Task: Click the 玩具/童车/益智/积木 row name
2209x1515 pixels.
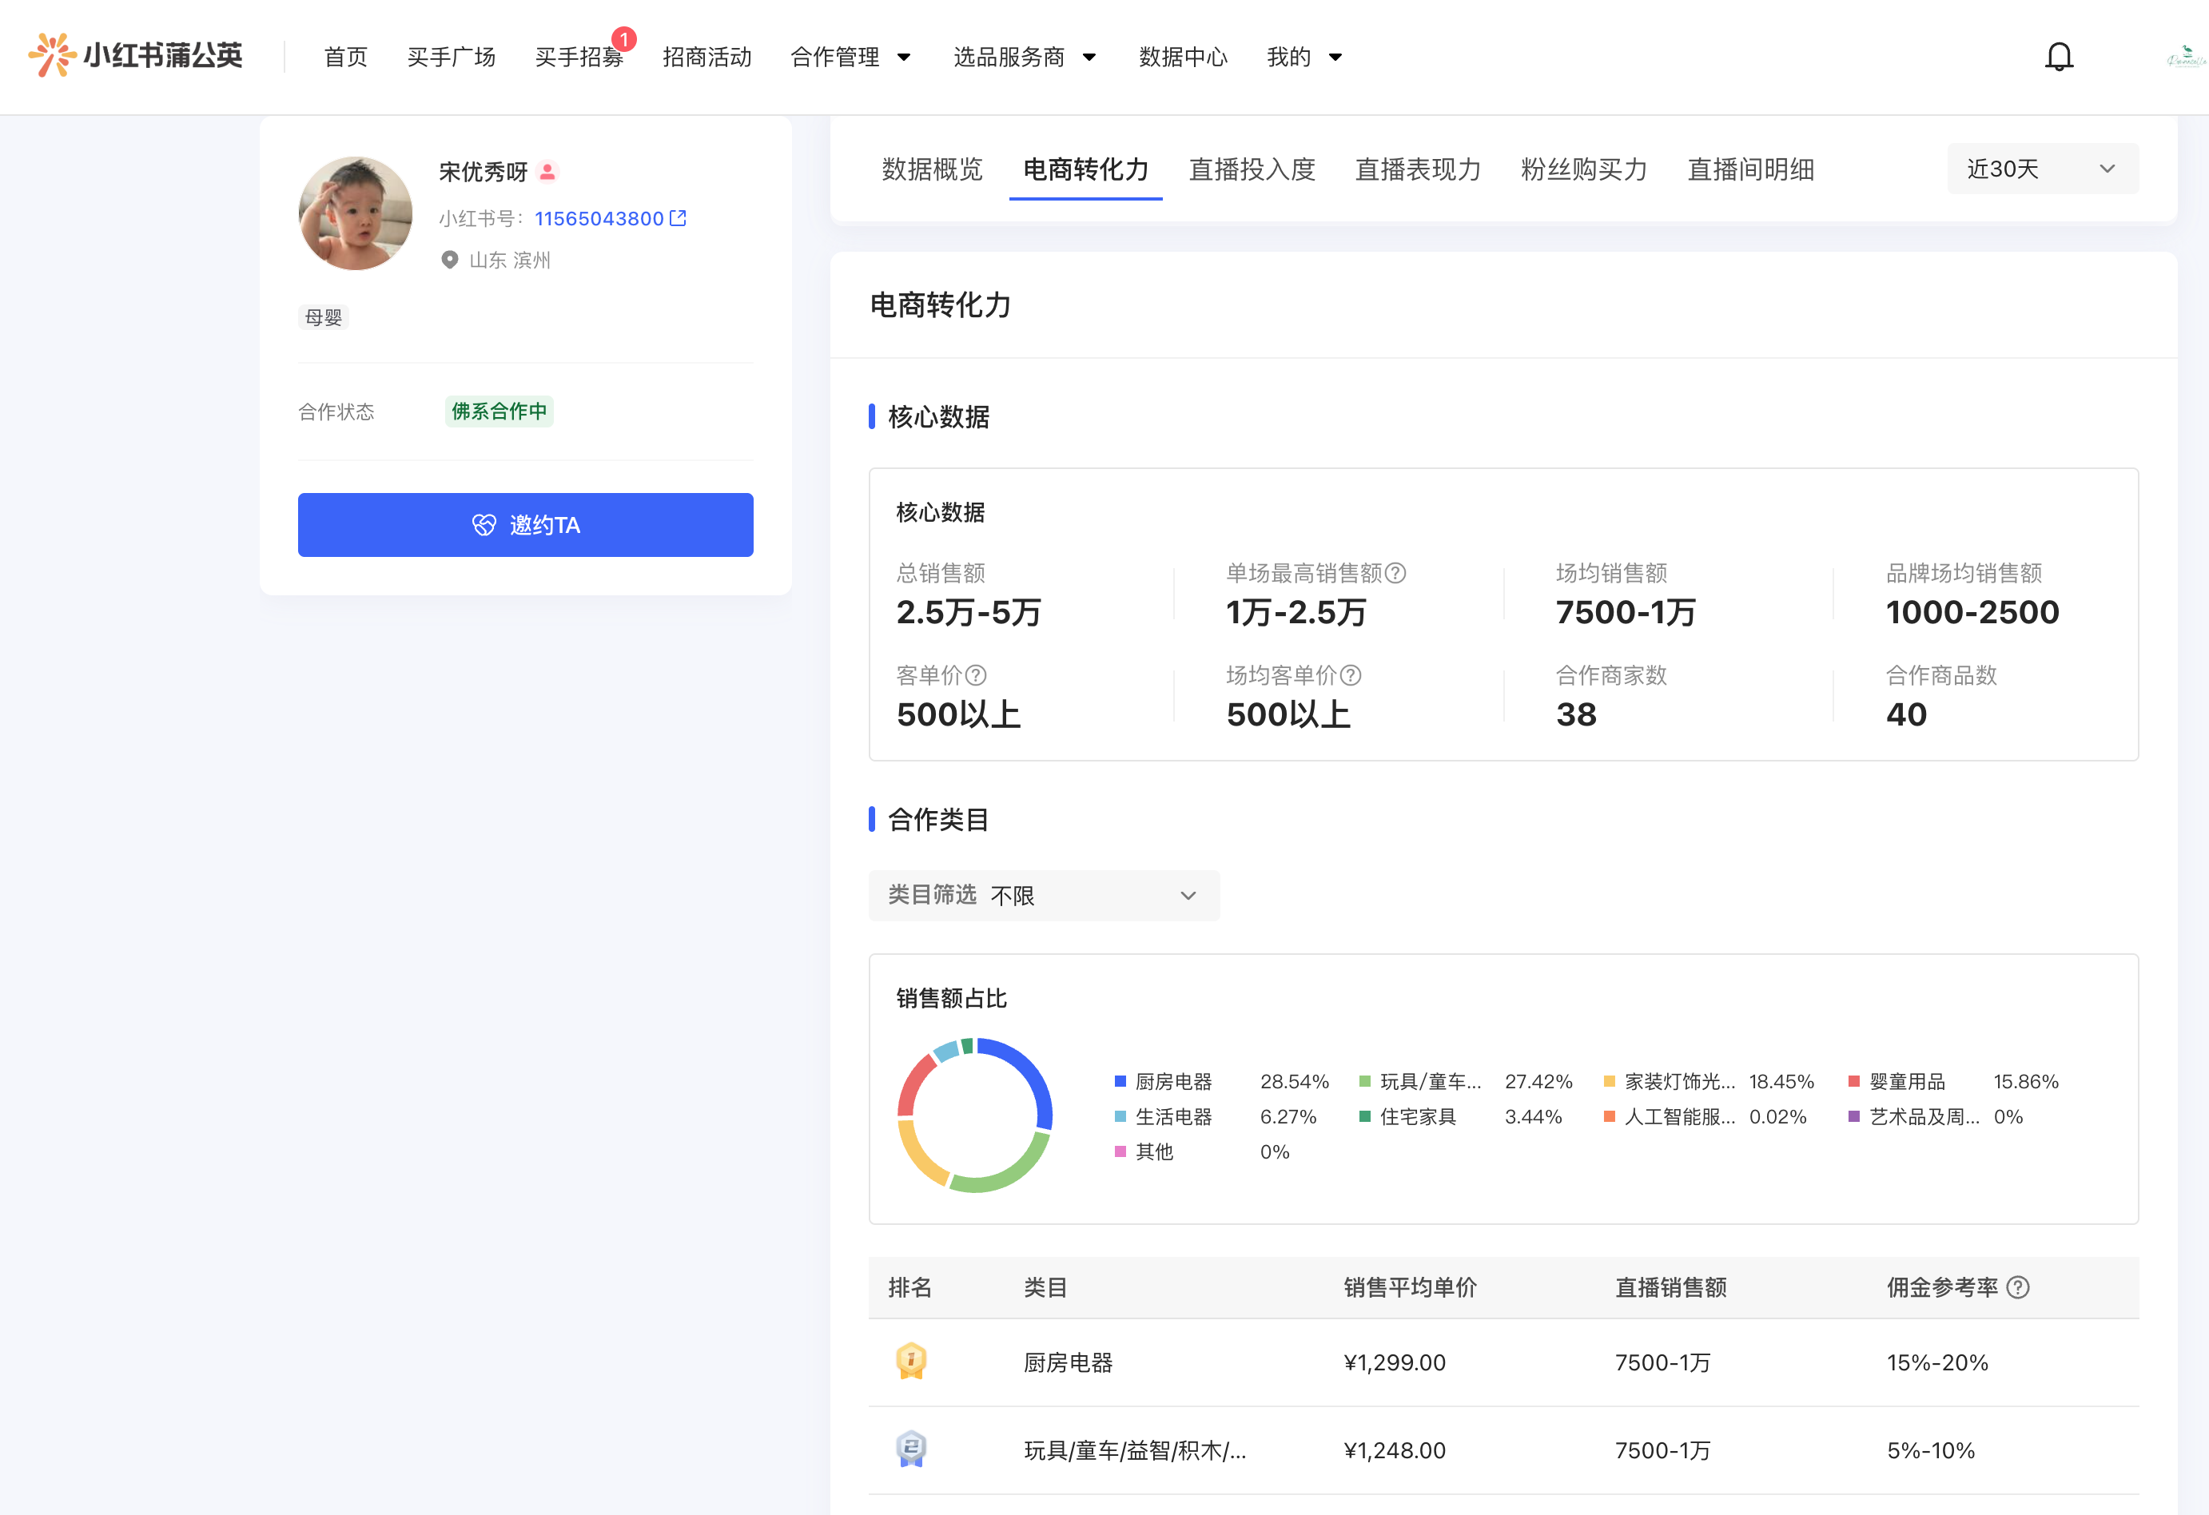Action: coord(1134,1450)
